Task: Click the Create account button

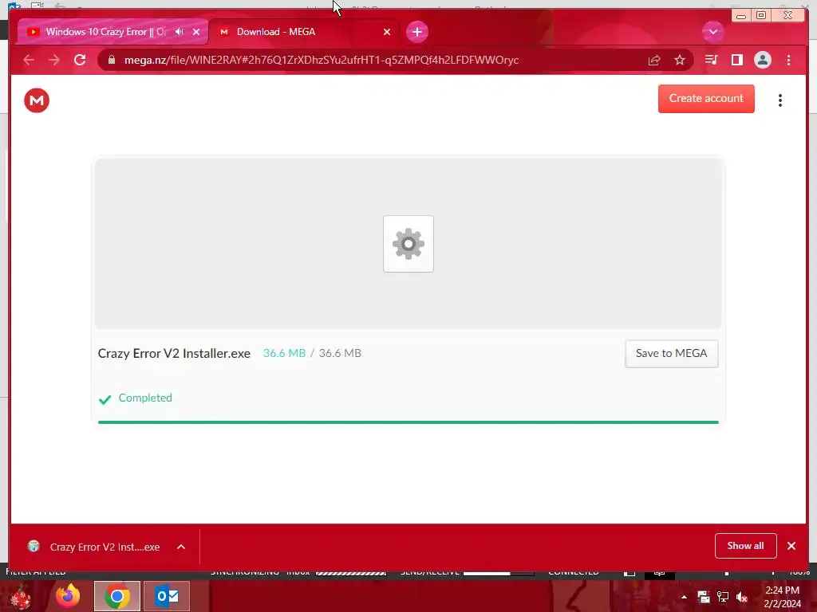Action: point(706,98)
